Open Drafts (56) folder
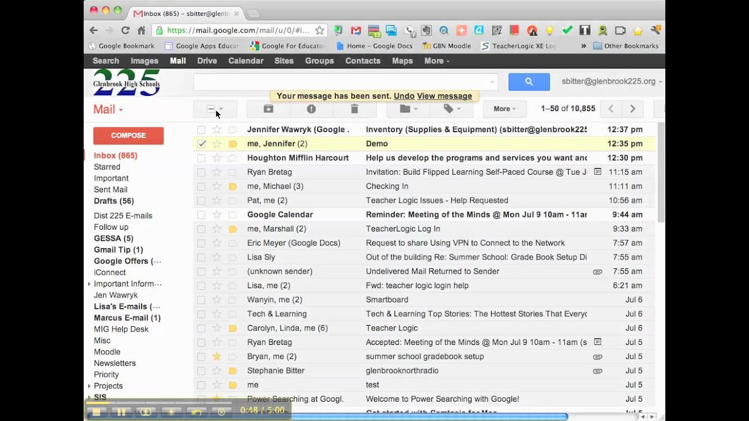This screenshot has height=421, width=749. 114,201
